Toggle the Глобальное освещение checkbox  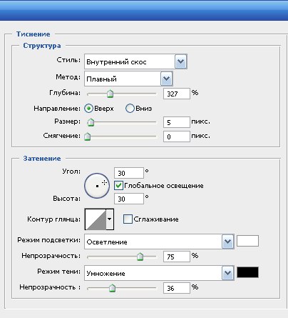click(x=118, y=185)
